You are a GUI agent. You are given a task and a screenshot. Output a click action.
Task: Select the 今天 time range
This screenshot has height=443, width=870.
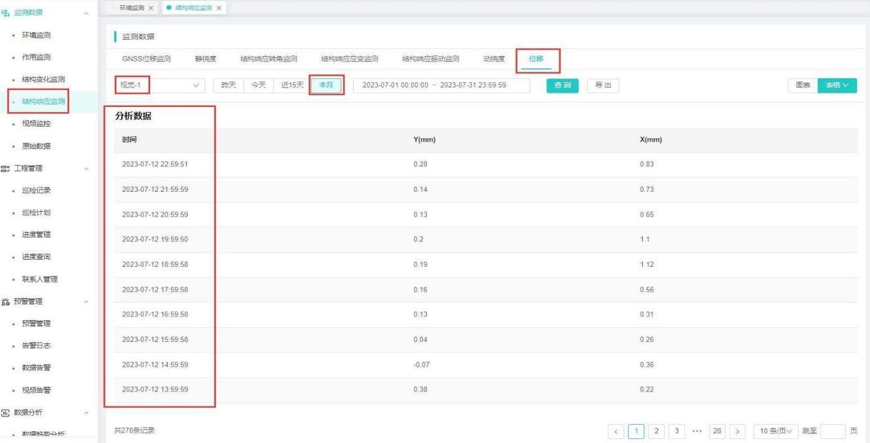(258, 86)
